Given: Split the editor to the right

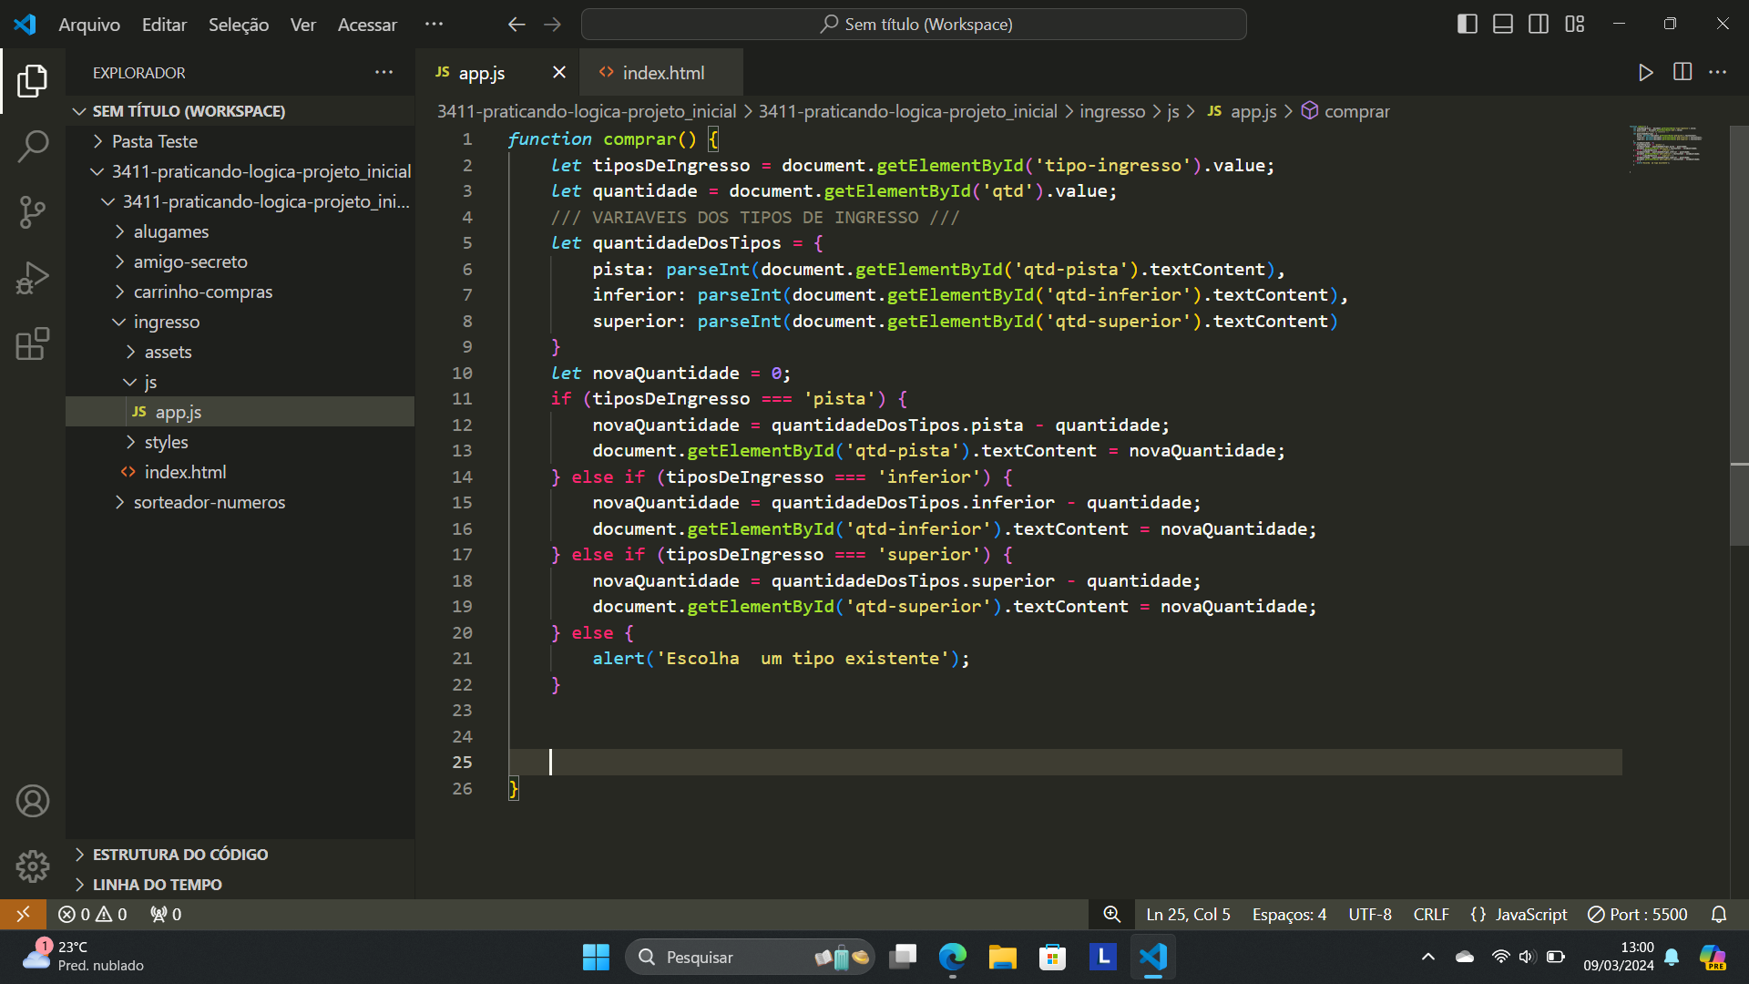Looking at the screenshot, I should click(1683, 72).
